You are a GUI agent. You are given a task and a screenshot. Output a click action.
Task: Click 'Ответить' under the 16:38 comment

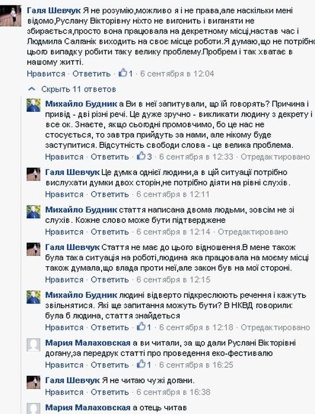(110, 392)
